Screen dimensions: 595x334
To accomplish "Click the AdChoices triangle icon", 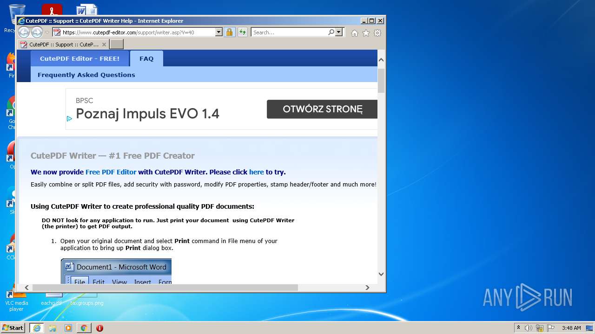I will tap(69, 118).
